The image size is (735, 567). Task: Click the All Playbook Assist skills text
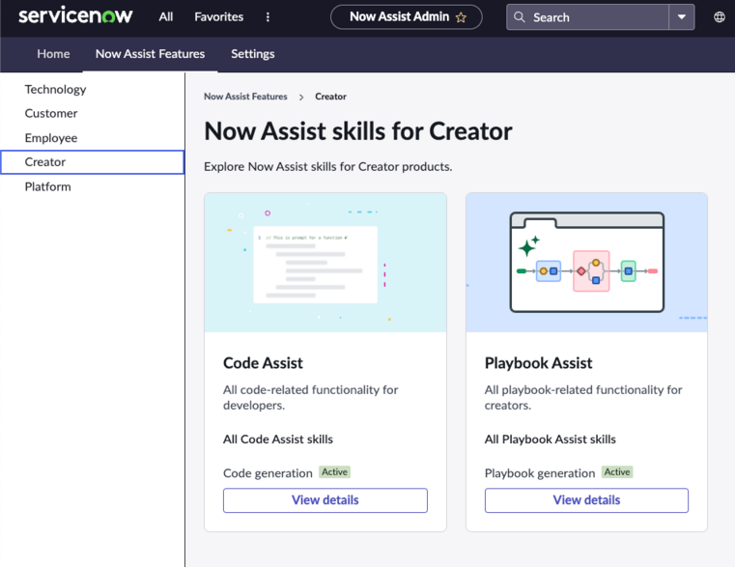click(x=551, y=439)
